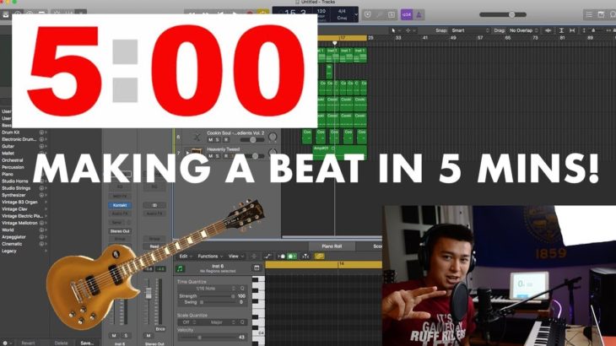Click the solo S icon in control bar

coord(392,14)
